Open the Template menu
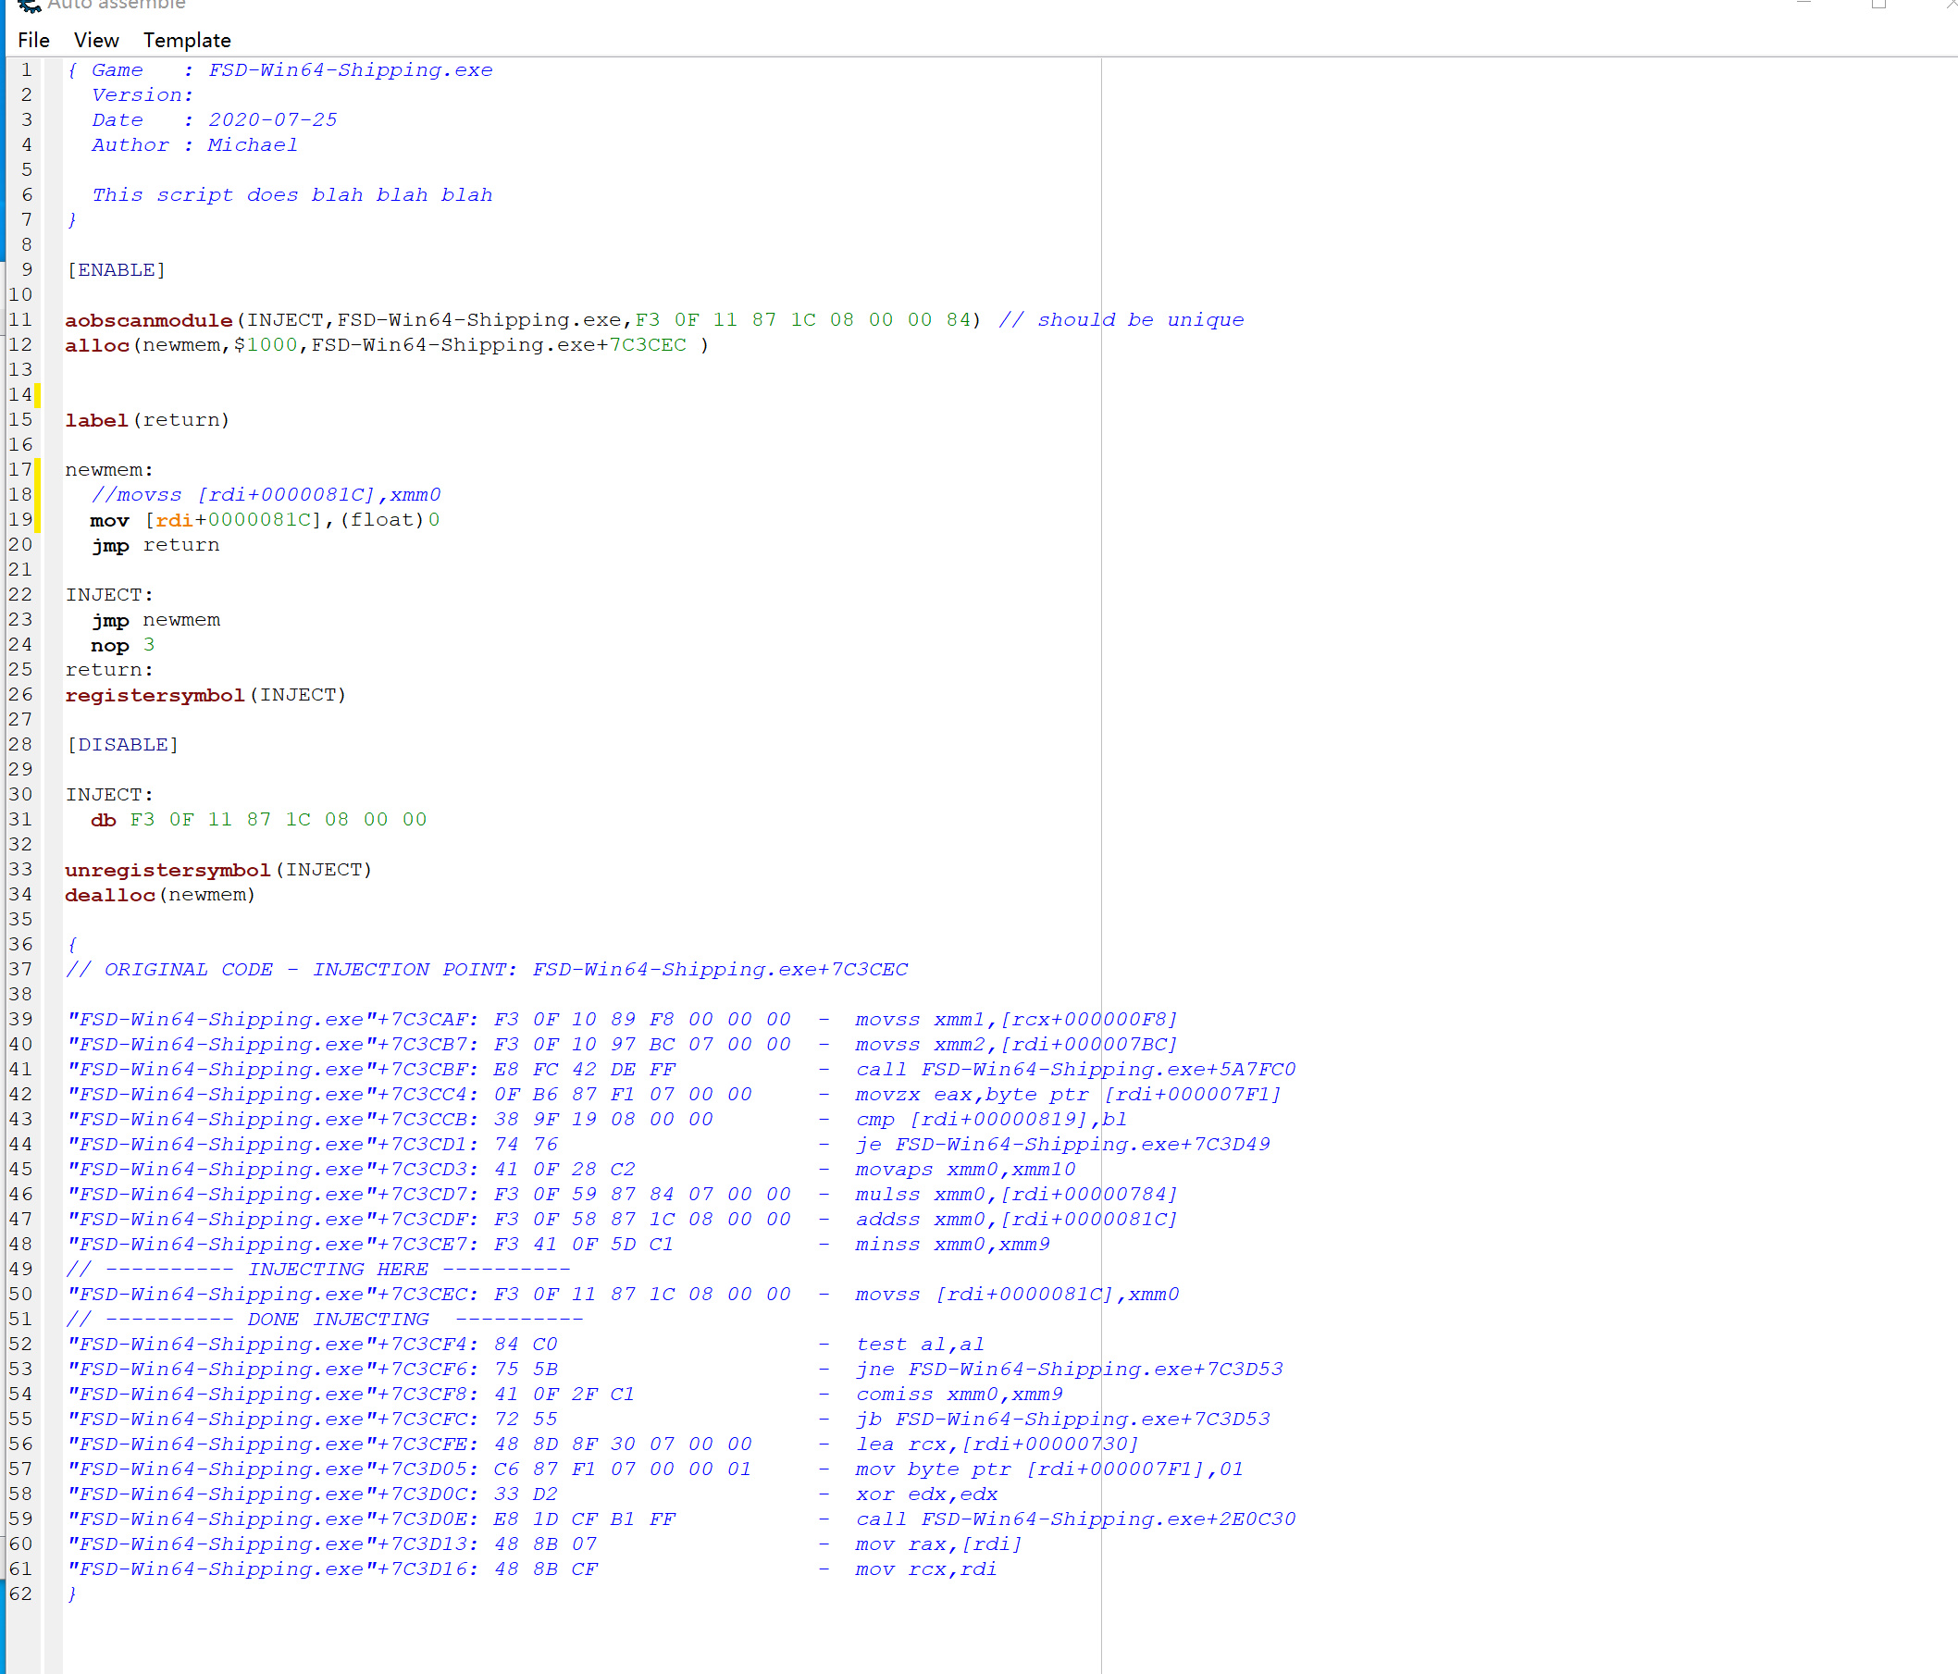This screenshot has height=1674, width=1958. point(186,40)
